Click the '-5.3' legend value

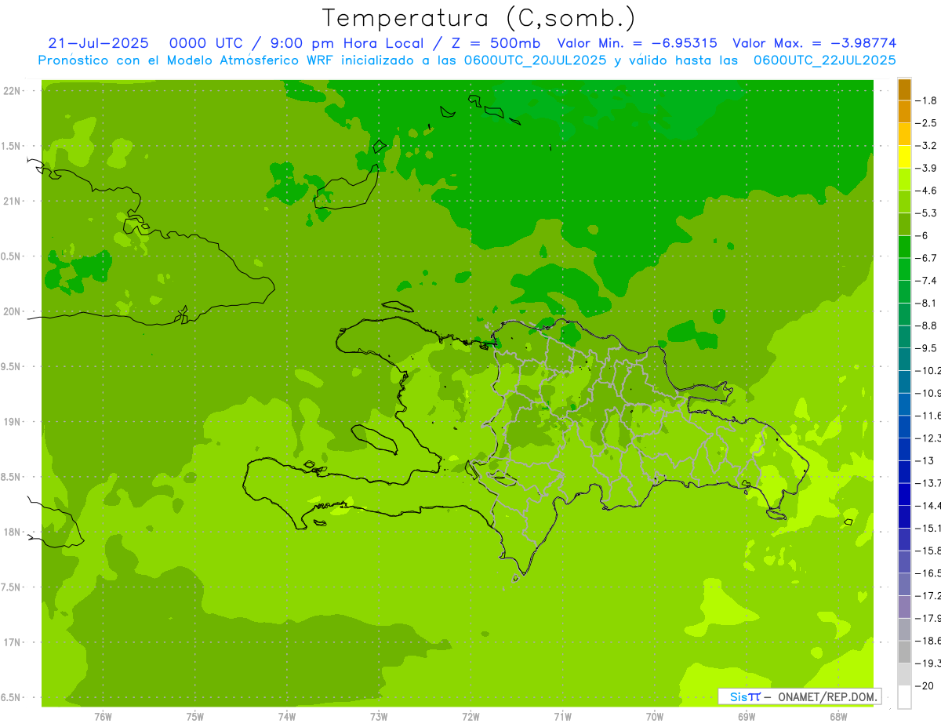coord(927,213)
